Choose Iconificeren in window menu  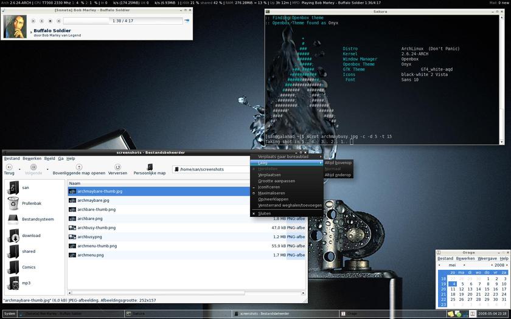tap(287, 187)
